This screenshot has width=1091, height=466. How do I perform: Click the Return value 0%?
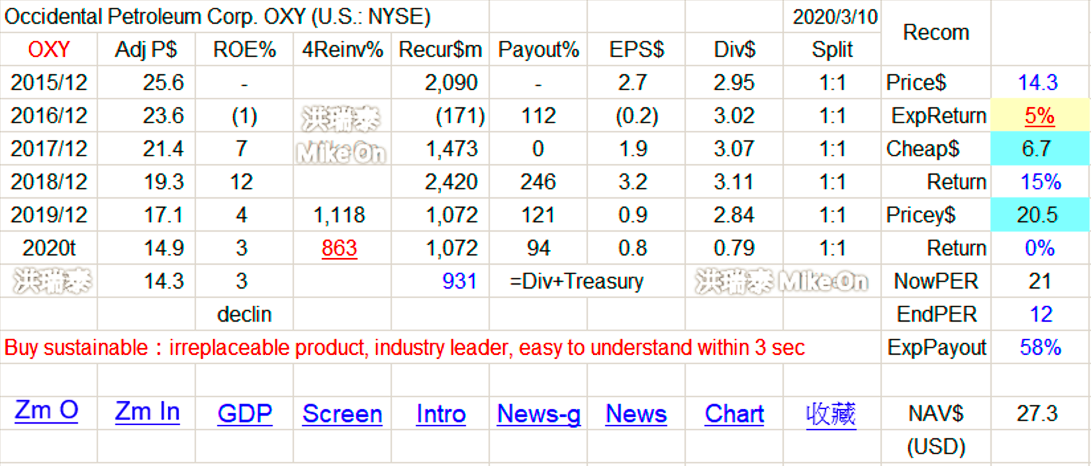(1040, 248)
